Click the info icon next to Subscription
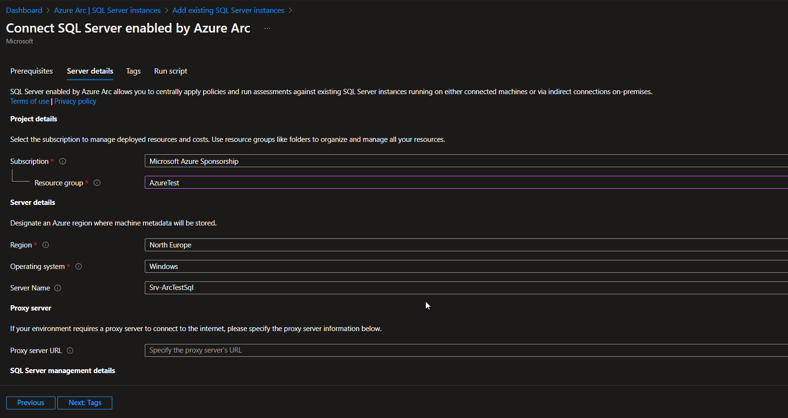 pyautogui.click(x=63, y=161)
